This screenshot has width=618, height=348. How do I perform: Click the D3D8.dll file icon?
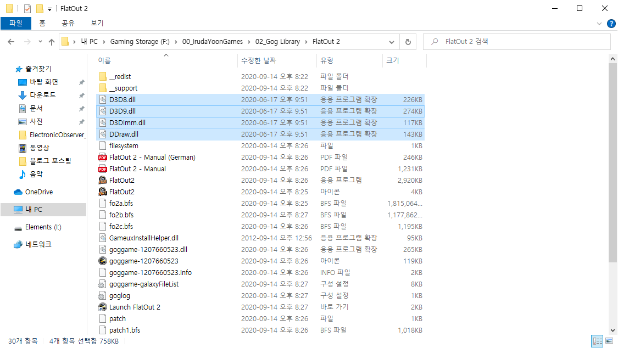[x=103, y=99]
